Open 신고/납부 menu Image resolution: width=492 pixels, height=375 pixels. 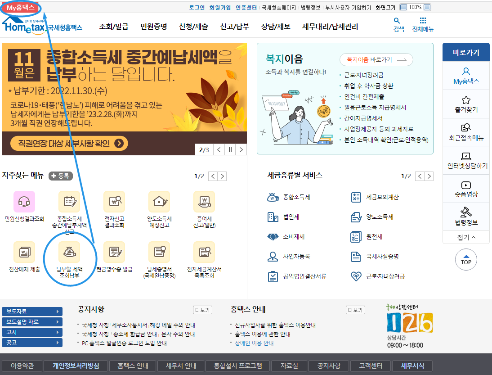pos(235,27)
